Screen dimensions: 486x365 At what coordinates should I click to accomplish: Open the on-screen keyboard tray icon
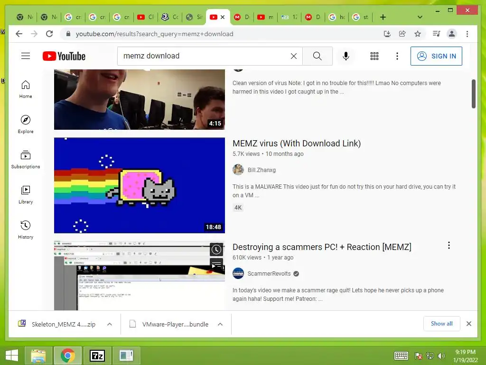click(x=401, y=355)
